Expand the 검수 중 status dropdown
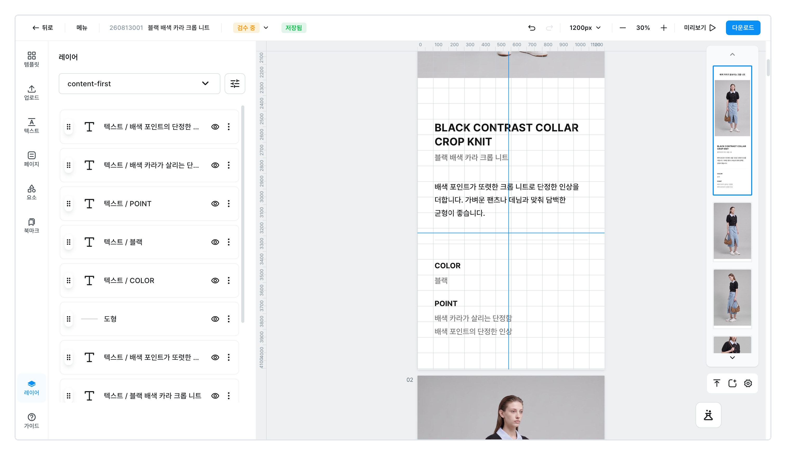Viewport: 786px width, 455px height. click(x=266, y=28)
